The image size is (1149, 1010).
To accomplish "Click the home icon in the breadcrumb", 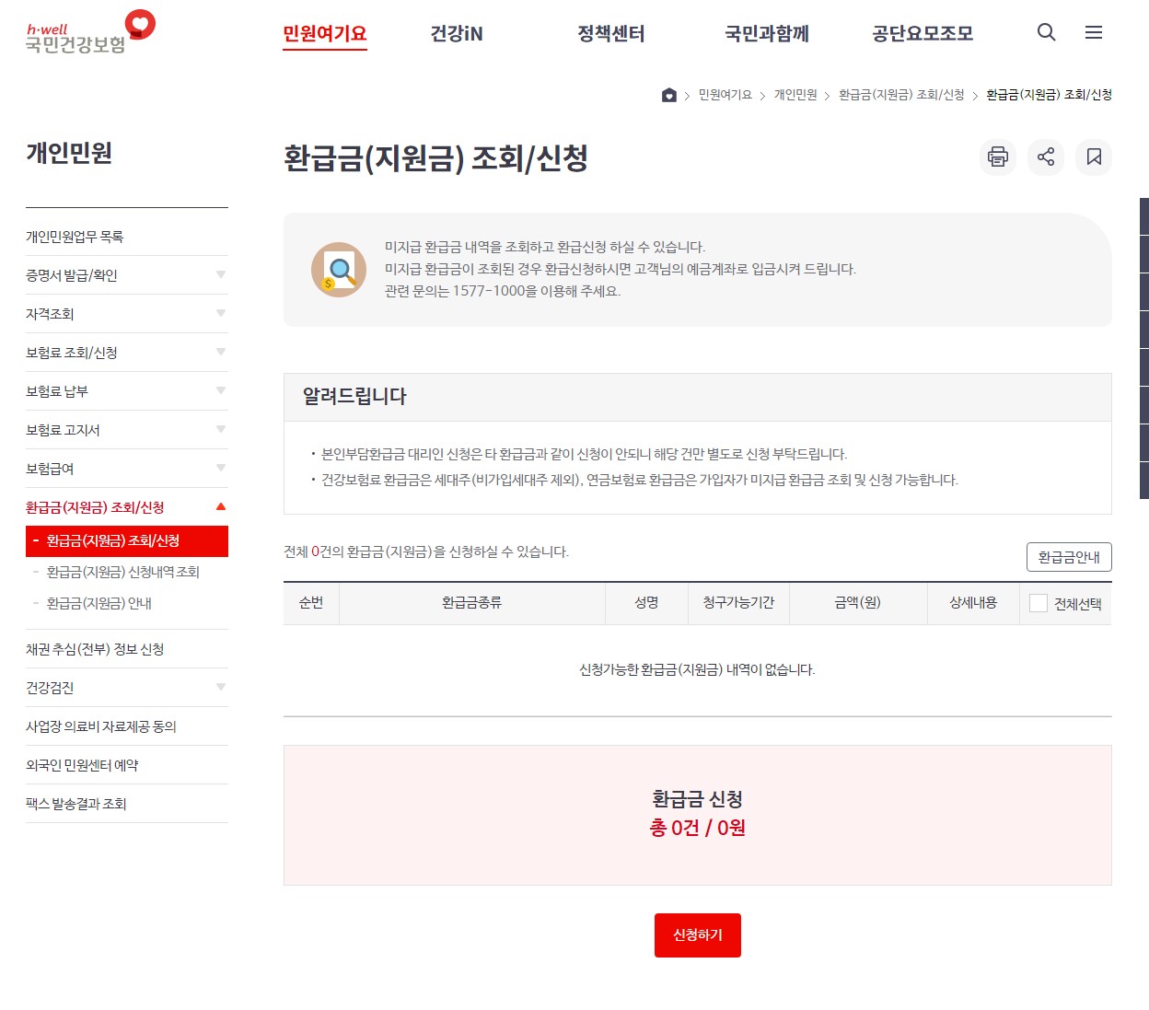I will [668, 94].
